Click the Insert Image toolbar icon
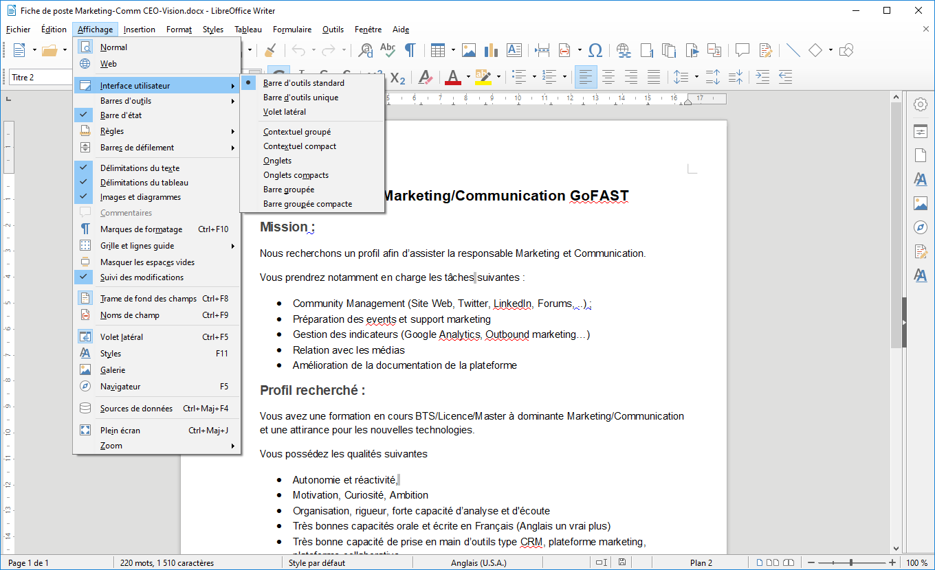Screen dimensions: 935x570 tap(469, 50)
